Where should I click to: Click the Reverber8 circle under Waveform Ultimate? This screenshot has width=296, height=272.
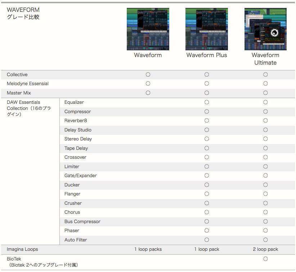pyautogui.click(x=265, y=121)
